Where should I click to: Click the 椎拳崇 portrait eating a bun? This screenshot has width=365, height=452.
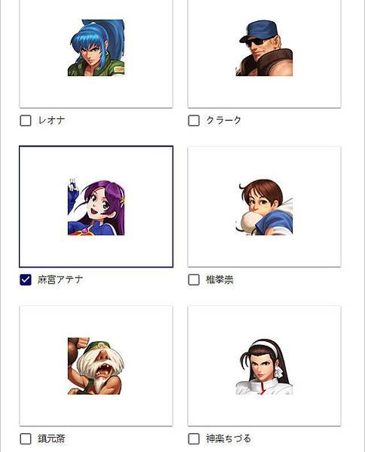(264, 207)
